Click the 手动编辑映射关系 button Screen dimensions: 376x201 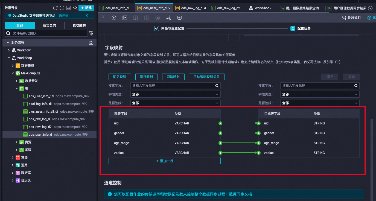pos(206,77)
